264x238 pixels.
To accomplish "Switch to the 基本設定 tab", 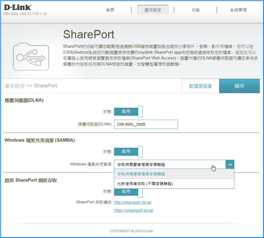I will coord(153,10).
